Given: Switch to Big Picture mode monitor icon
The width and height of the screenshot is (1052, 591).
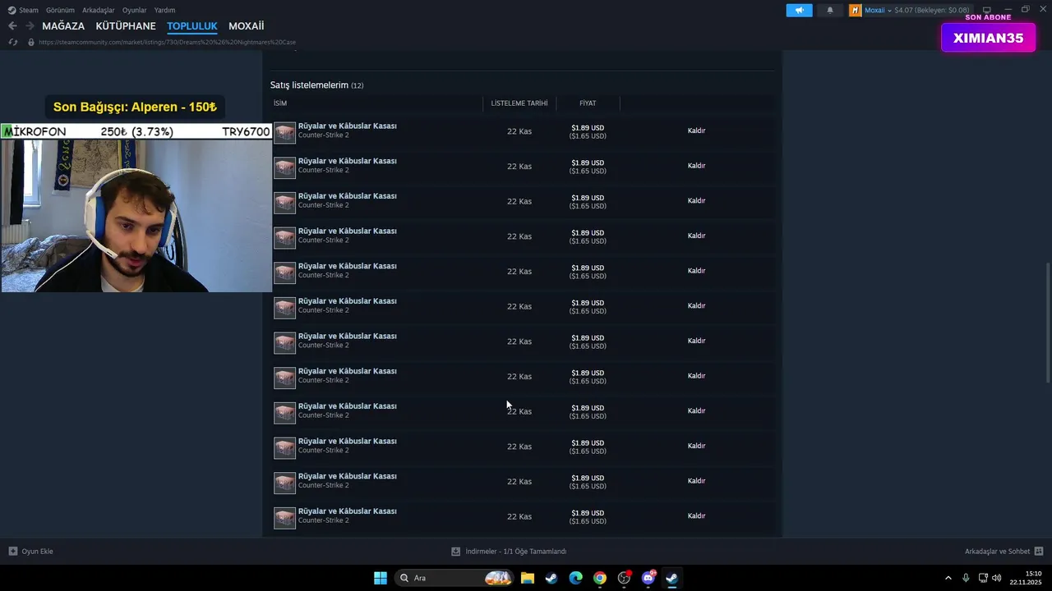Looking at the screenshot, I should 987,11.
